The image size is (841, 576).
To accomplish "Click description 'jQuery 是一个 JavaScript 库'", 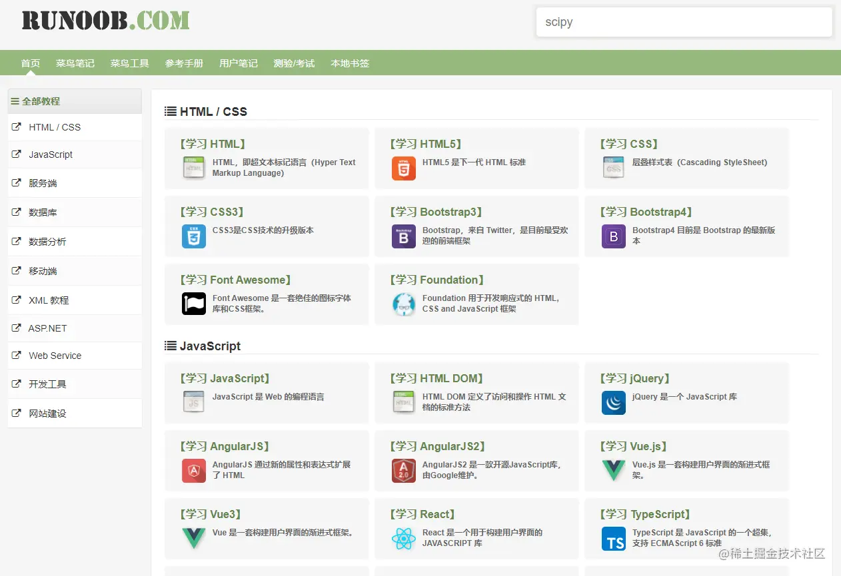I will click(684, 396).
